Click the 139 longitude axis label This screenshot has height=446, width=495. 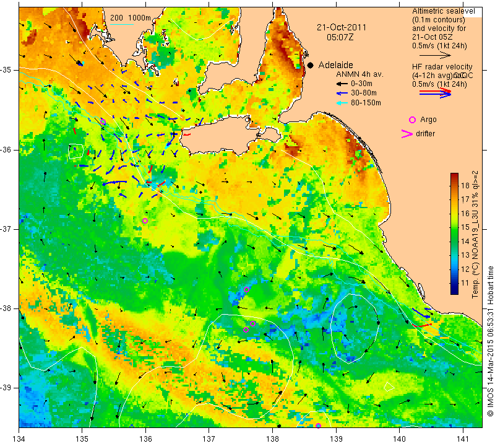[336, 439]
